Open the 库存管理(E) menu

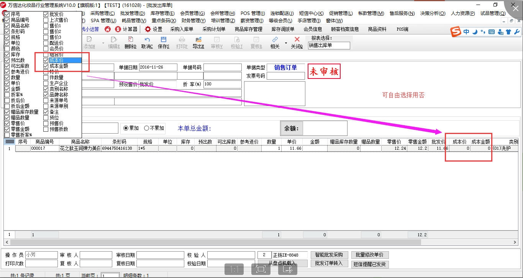coord(162,13)
